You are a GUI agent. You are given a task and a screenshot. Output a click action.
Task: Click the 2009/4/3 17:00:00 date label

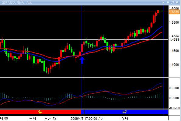click(x=84, y=119)
